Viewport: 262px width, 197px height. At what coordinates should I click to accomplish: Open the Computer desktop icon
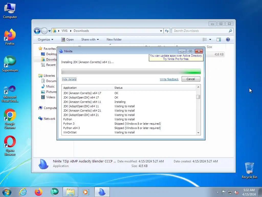[x=10, y=10]
